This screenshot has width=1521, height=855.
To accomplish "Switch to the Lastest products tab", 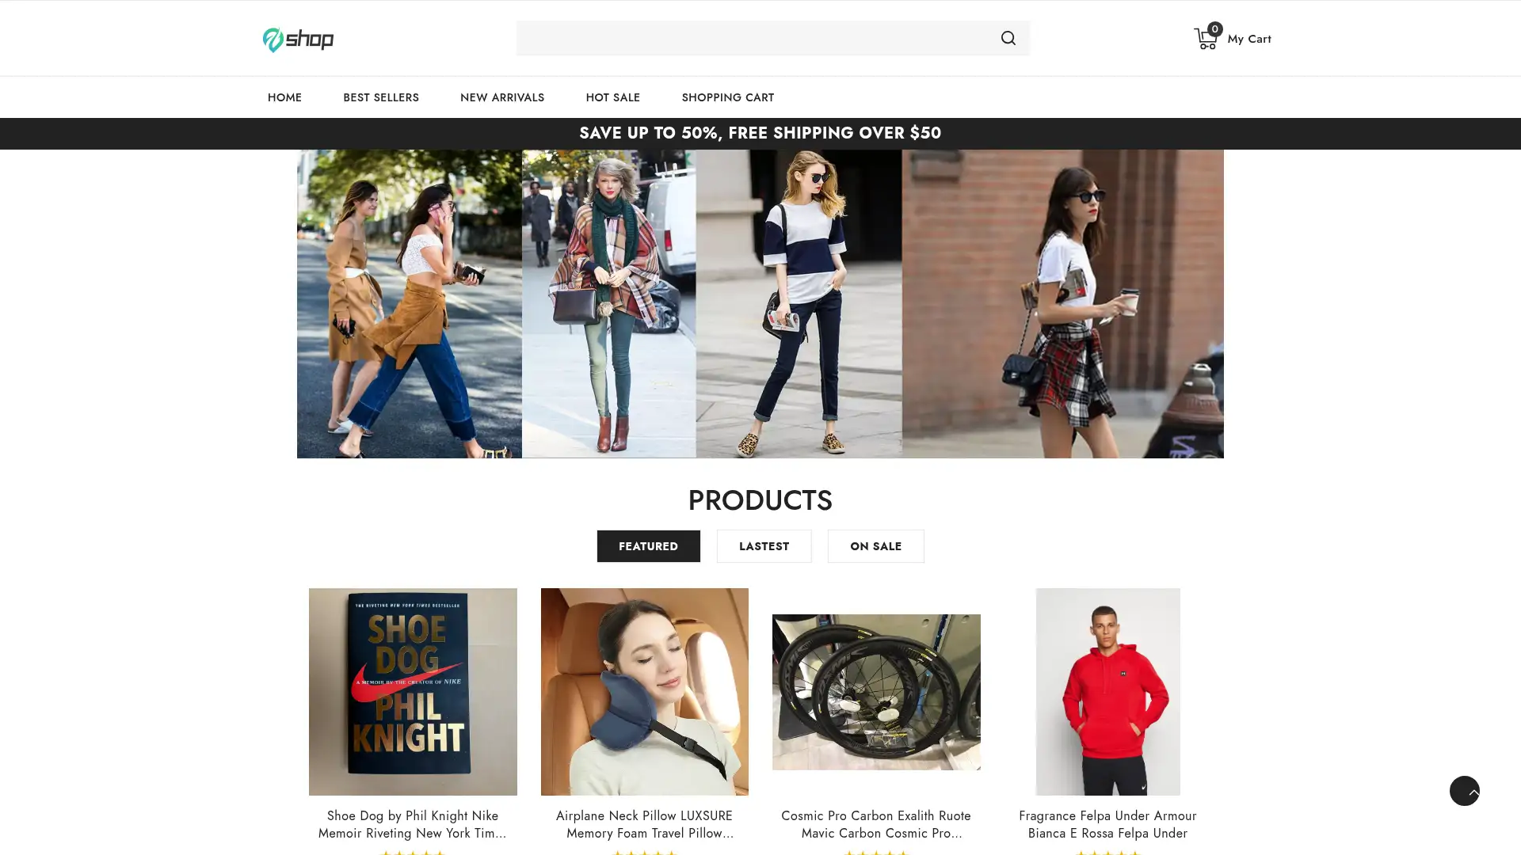I will tap(764, 546).
